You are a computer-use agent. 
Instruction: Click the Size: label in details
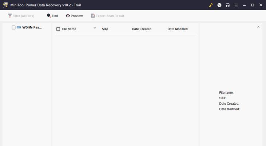coord(222,98)
